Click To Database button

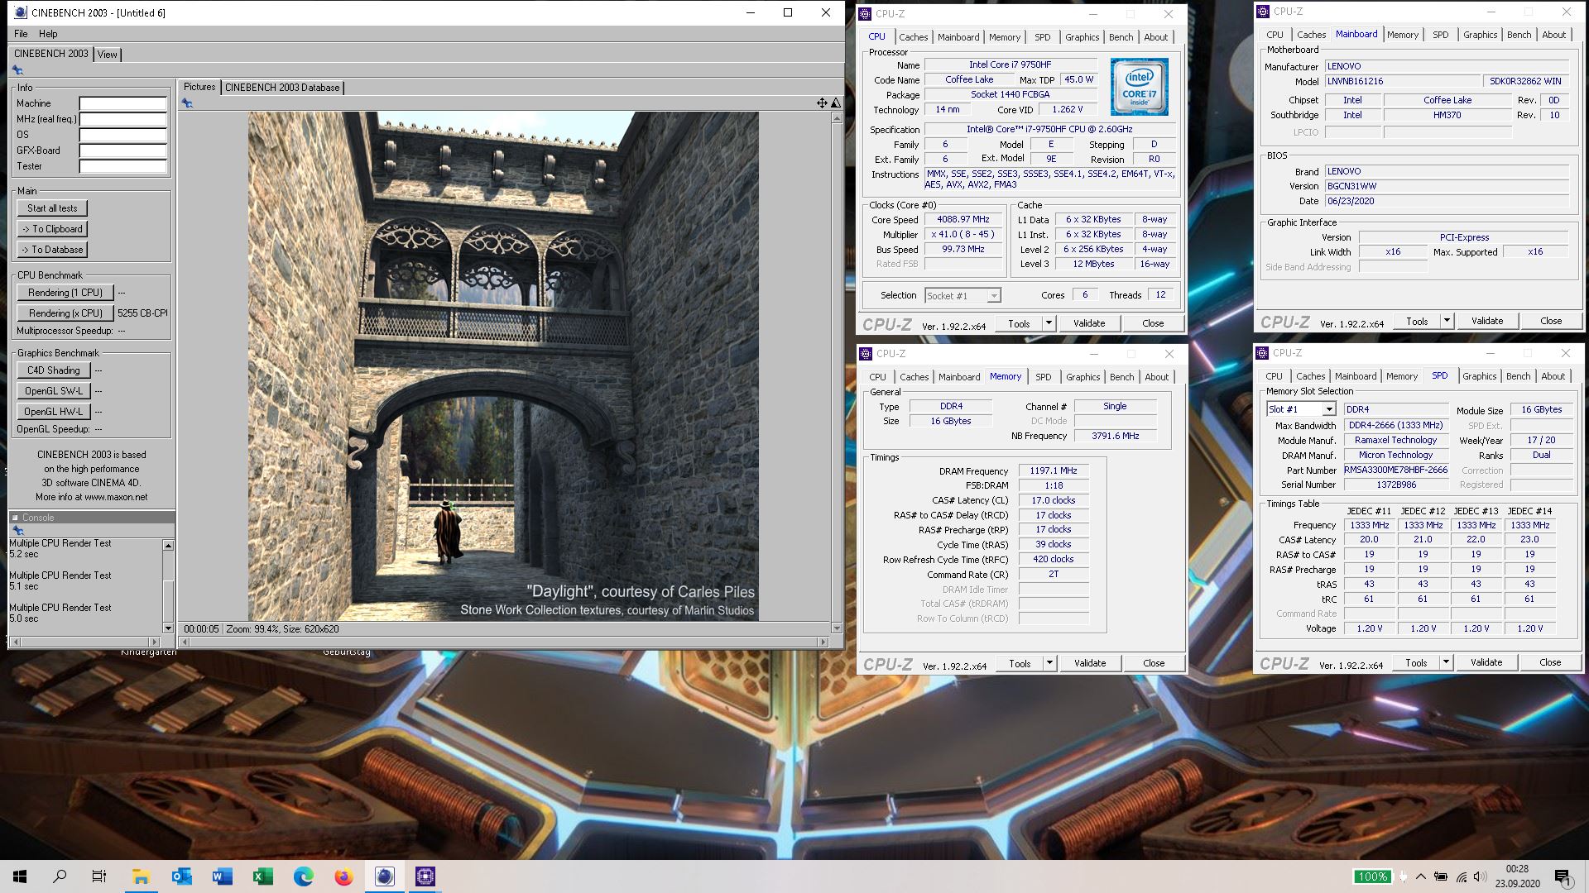point(52,250)
